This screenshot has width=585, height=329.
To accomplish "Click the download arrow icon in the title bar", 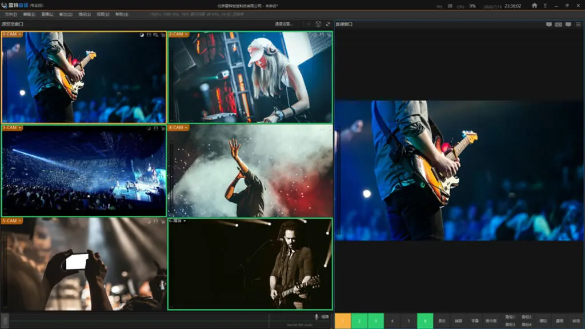I will [x=545, y=6].
